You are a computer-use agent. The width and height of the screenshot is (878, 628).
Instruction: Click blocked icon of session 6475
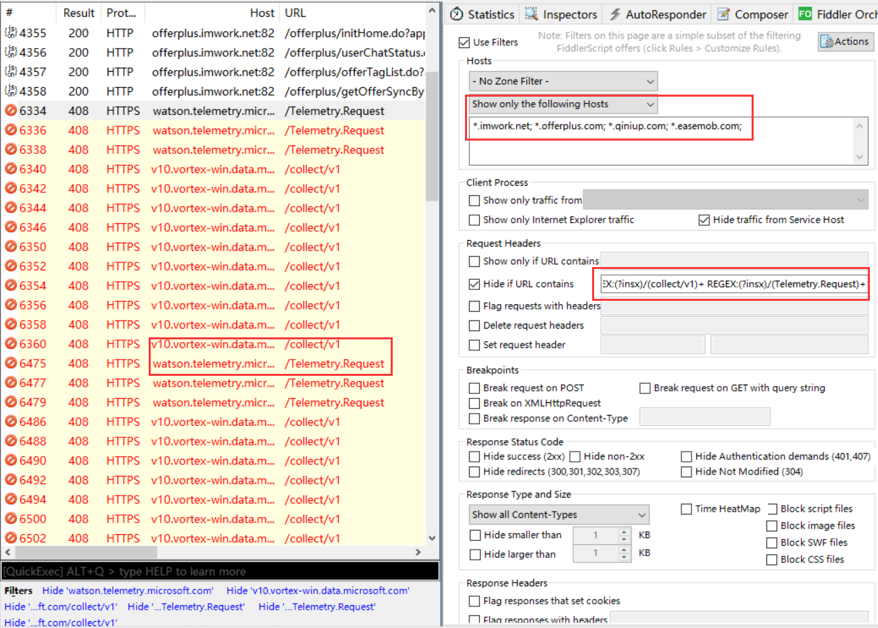11,364
